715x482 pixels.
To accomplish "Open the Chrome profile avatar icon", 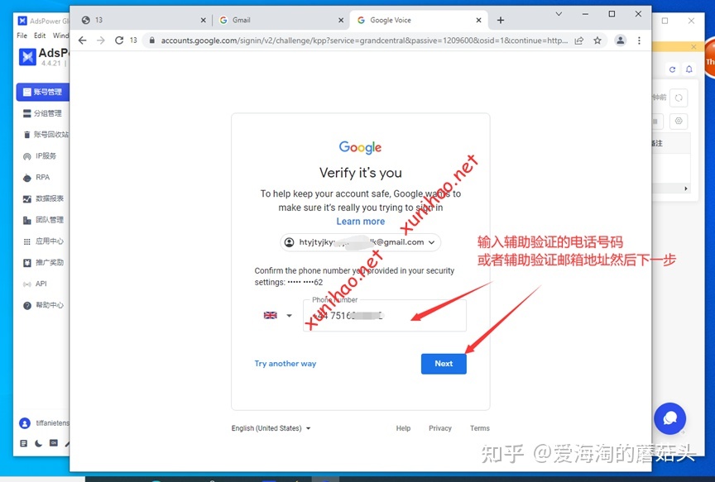I will [x=620, y=41].
